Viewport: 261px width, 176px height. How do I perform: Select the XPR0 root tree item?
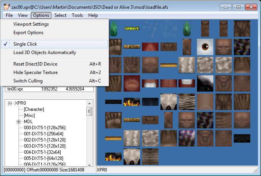[x=20, y=103]
